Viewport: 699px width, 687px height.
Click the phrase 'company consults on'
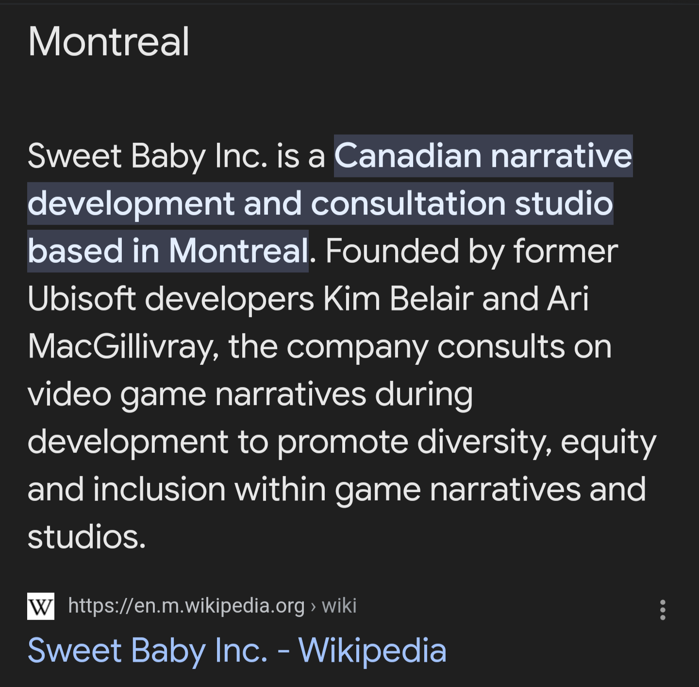click(449, 346)
